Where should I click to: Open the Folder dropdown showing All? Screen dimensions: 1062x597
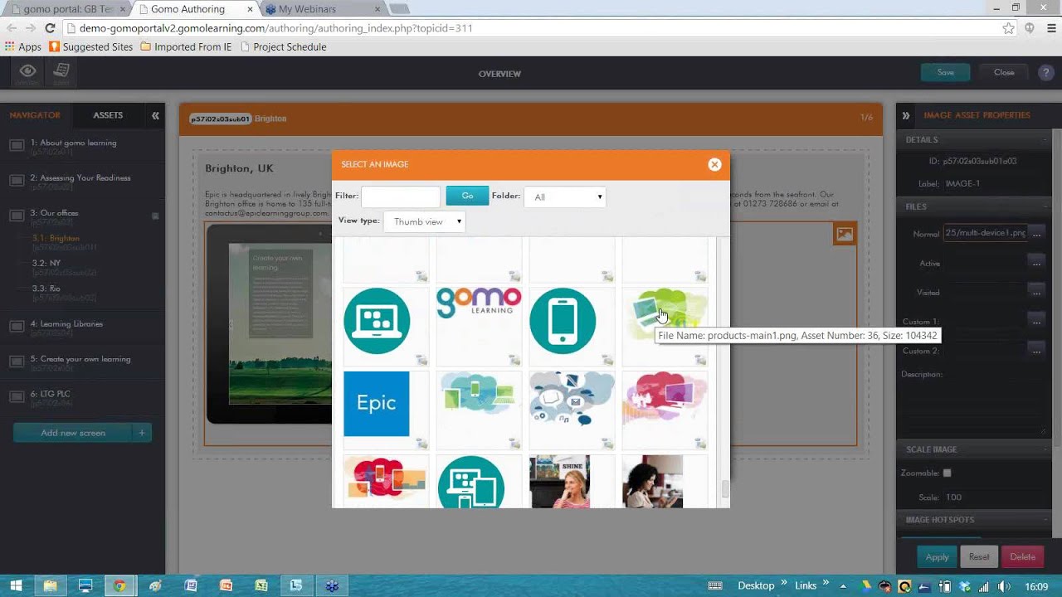[x=565, y=197]
